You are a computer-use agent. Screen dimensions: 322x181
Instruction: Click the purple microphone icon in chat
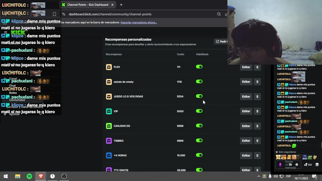(280, 165)
